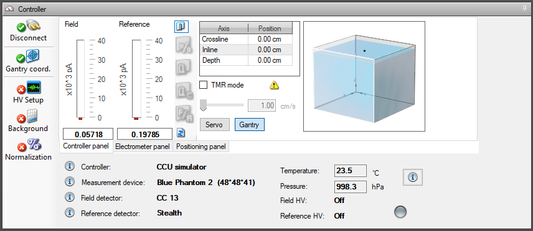Click the refresh icon beside the Reference value
Viewport: 533px width, 231px height.
pyautogui.click(x=181, y=133)
